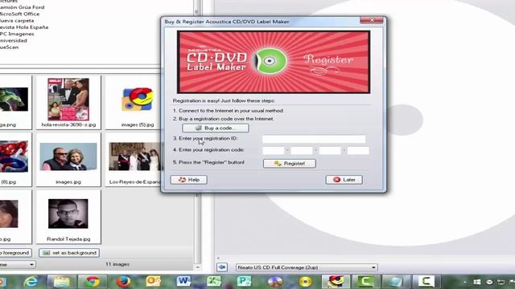
Task: Open Microsoft Publisher from the taskbar
Action: point(245,282)
